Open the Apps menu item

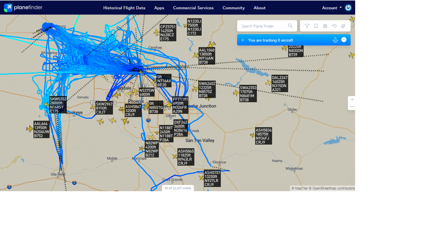(159, 8)
